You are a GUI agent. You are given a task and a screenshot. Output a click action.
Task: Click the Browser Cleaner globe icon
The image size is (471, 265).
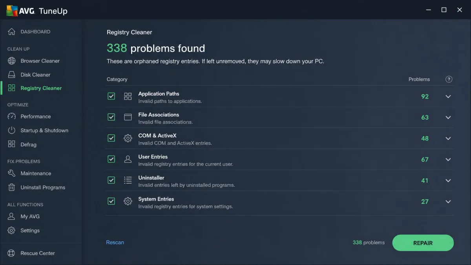12,61
